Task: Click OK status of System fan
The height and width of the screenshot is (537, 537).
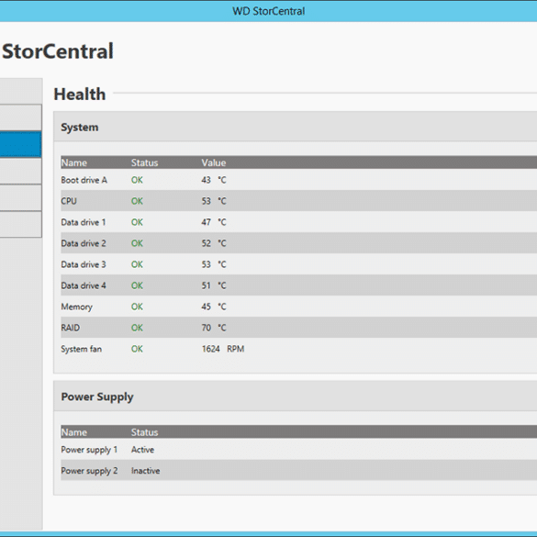Action: click(x=137, y=349)
